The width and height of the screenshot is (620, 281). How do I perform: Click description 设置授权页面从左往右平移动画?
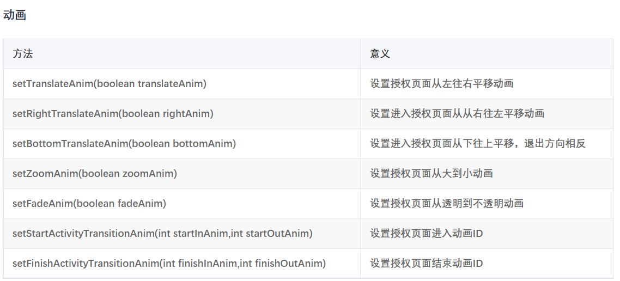tap(442, 84)
